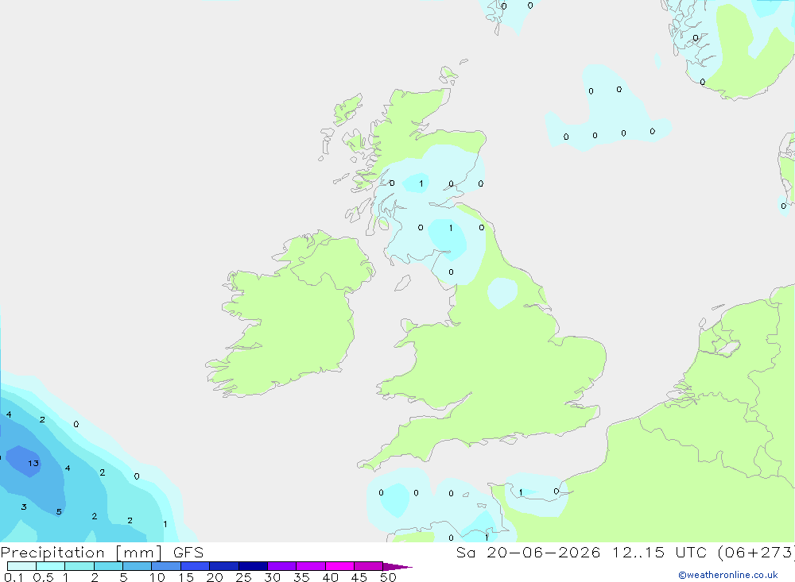The width and height of the screenshot is (795, 582).
Task: Click the '15' legend scale label
Action: point(186,577)
